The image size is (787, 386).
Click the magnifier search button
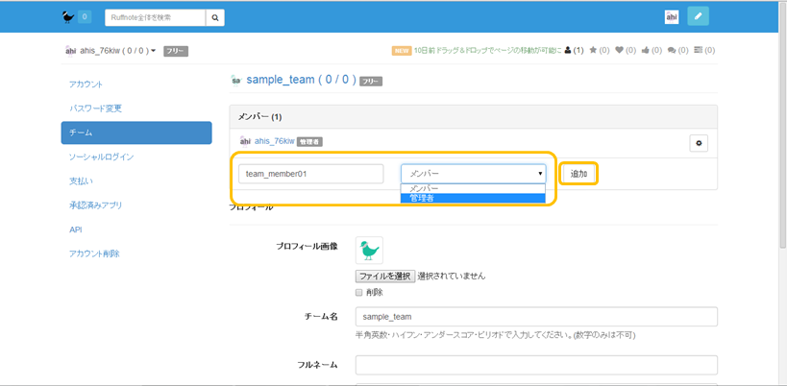pyautogui.click(x=216, y=17)
